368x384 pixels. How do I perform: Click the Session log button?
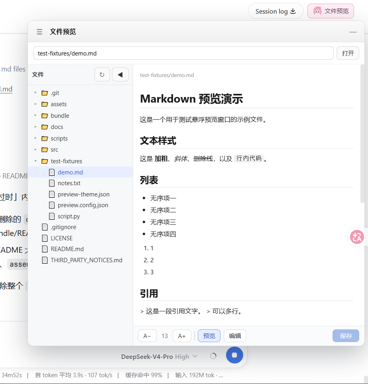pos(276,11)
